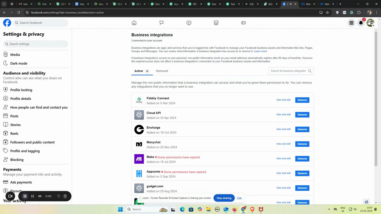The image size is (381, 214).
Task: Open Facebook Home icon in top navigation
Action: pos(134,23)
